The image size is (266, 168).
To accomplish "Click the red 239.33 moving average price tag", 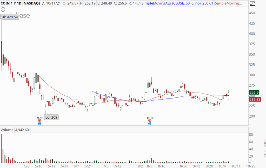I will (x=255, y=100).
